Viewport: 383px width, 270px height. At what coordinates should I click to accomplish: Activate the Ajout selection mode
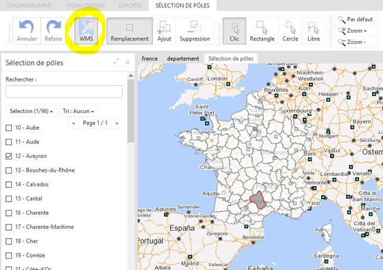pos(165,31)
